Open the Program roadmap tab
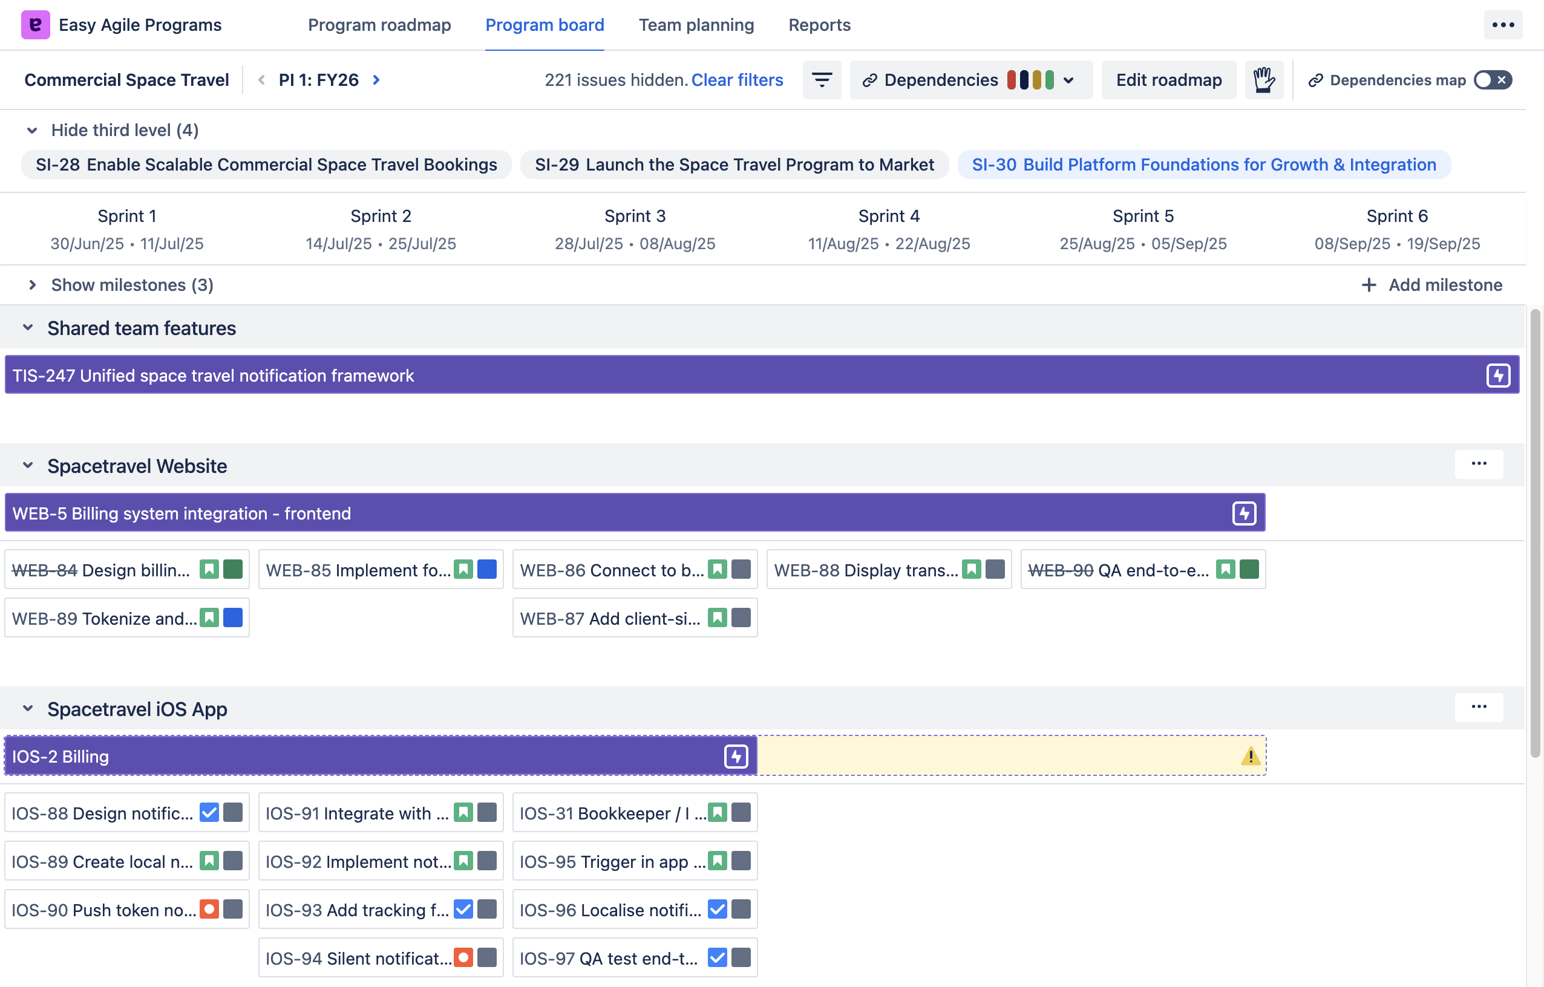Image resolution: width=1544 pixels, height=987 pixels. coord(379,25)
